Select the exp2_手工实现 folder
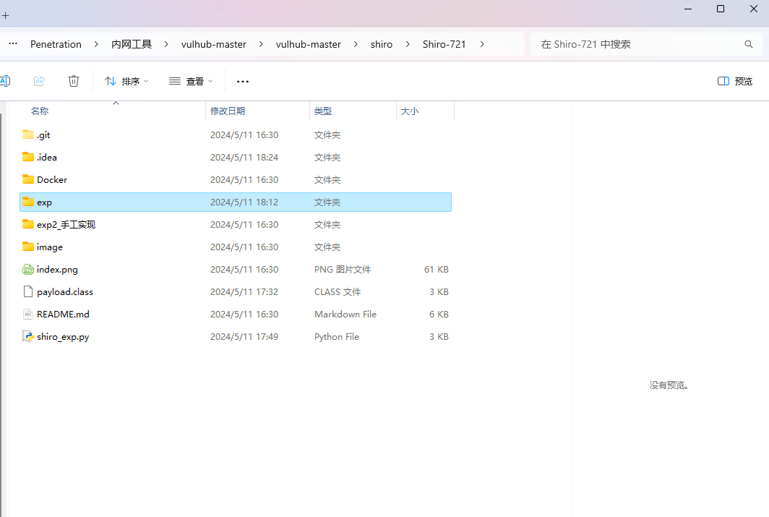The image size is (769, 517). point(66,224)
